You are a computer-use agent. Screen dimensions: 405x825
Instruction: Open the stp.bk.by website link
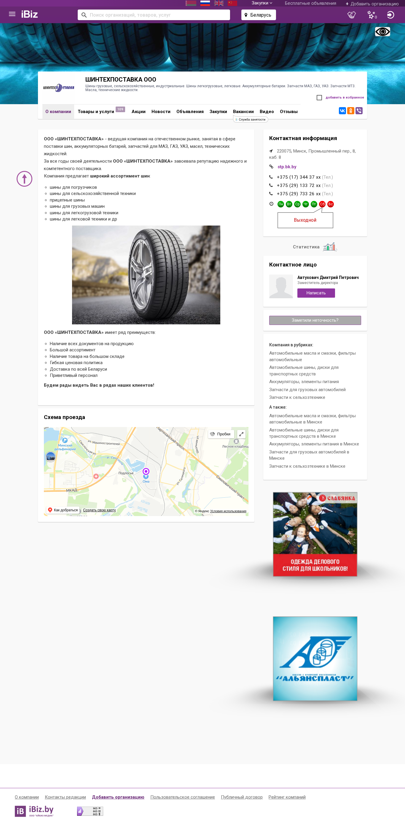point(287,167)
